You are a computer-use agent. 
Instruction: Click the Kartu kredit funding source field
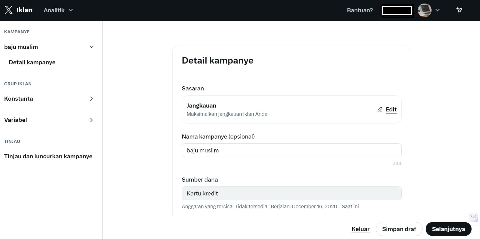pos(291,193)
